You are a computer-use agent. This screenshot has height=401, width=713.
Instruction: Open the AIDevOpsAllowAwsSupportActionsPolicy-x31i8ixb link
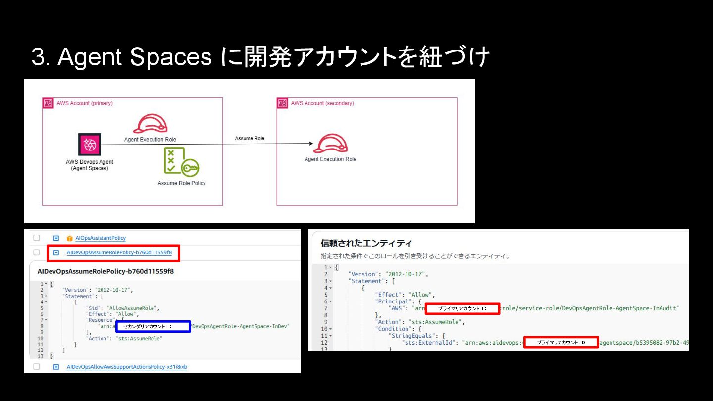point(127,367)
